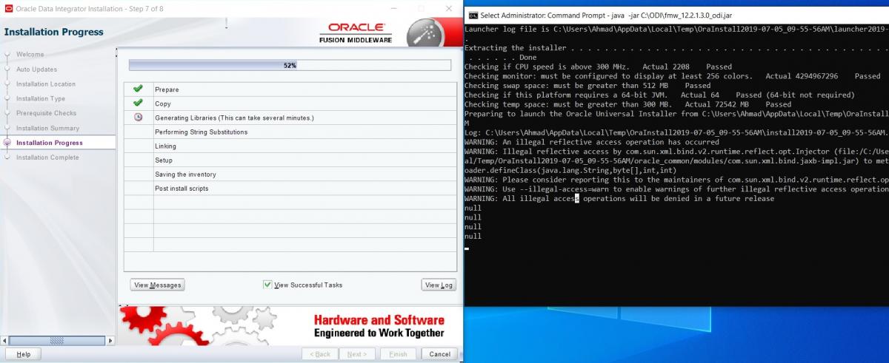Open the View Messages dialog
The image size is (889, 363).
click(157, 285)
